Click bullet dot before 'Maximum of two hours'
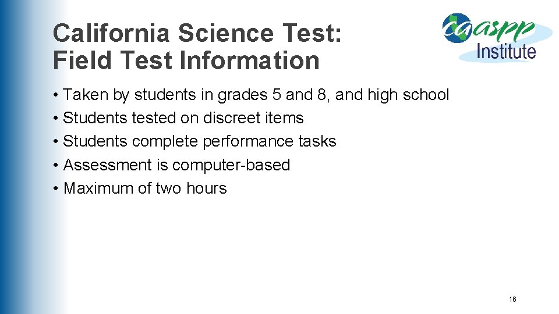Screen dimensions: 559x314 (x=55, y=188)
